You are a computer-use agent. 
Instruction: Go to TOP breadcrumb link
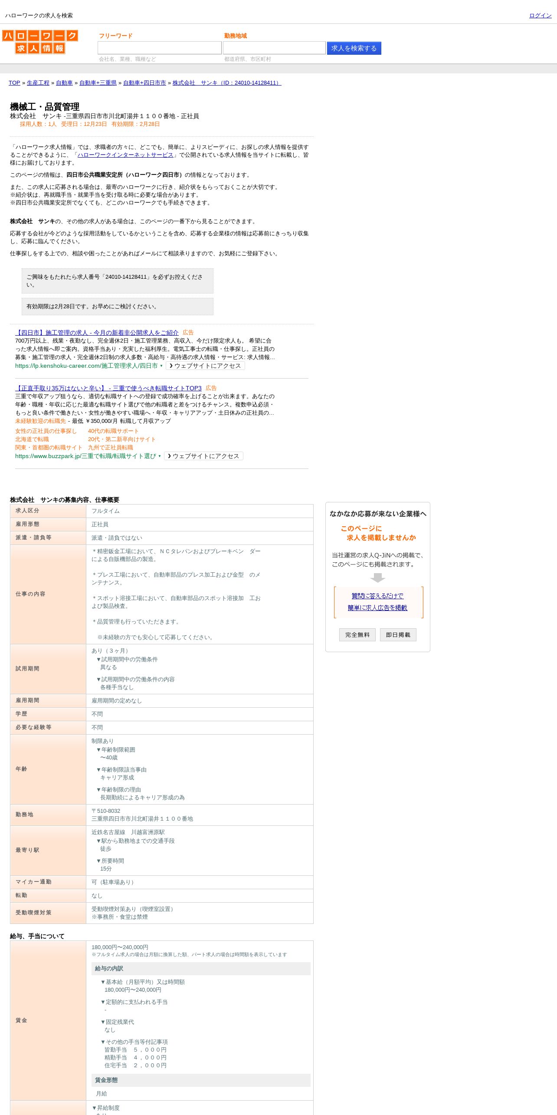(14, 83)
